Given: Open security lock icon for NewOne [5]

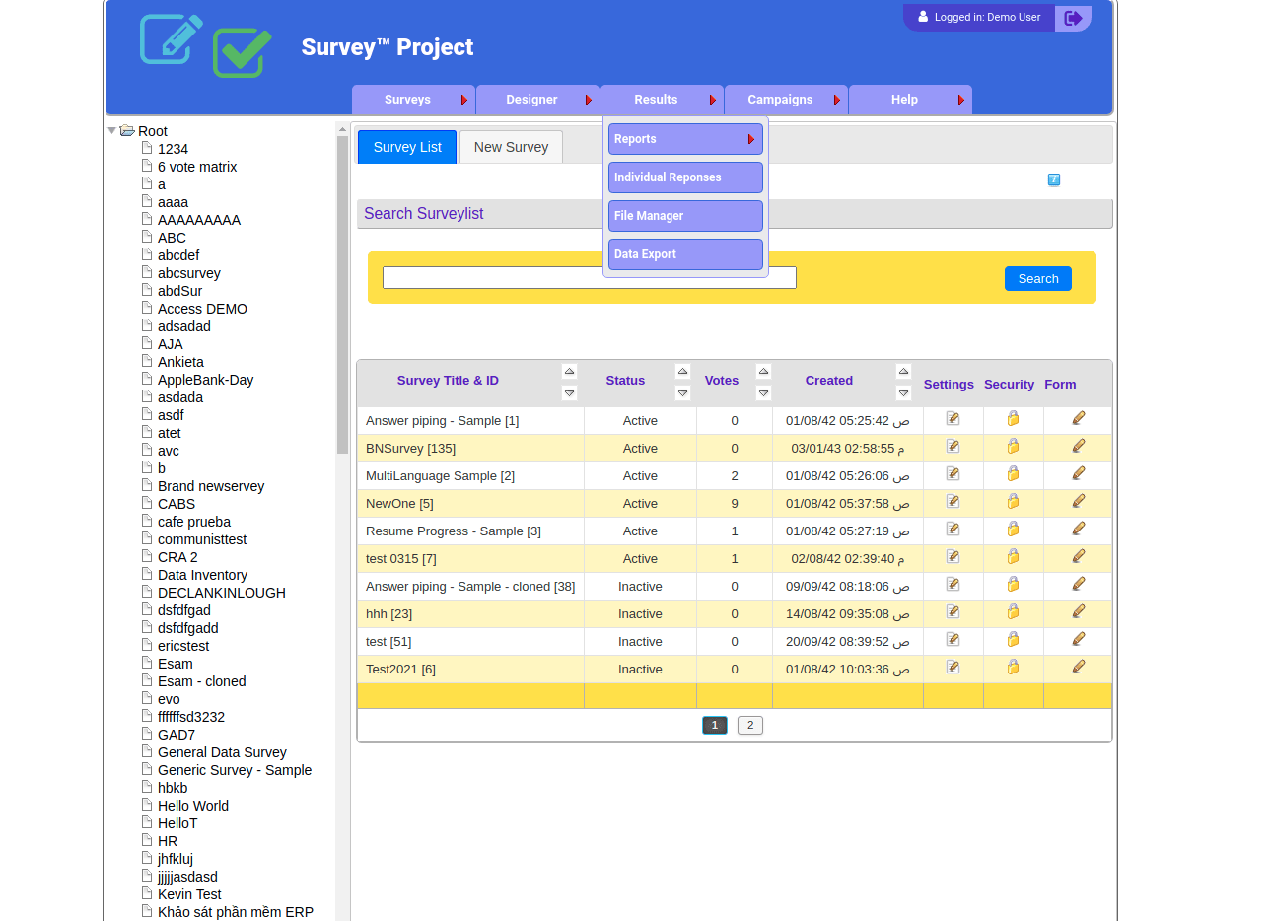Looking at the screenshot, I should tap(1013, 502).
